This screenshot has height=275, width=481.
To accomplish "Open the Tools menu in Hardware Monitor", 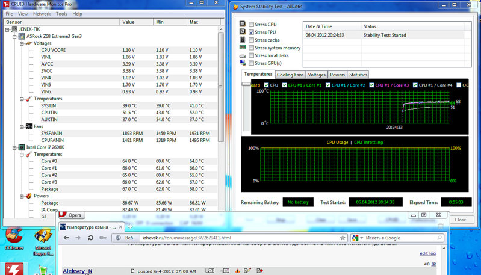I will pyautogui.click(x=61, y=14).
